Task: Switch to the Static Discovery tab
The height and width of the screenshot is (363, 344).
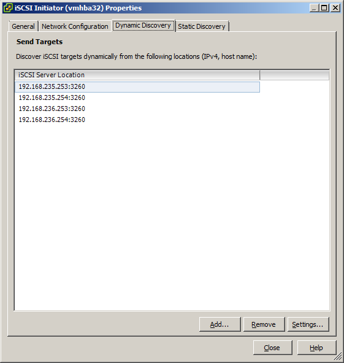Action: pyautogui.click(x=202, y=26)
